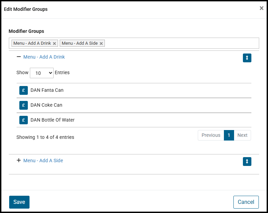Open the Menu - Add A Drink link
This screenshot has width=268, height=213.
(44, 57)
